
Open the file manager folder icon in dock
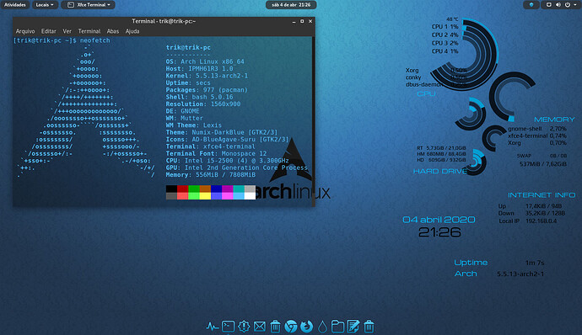pos(337,327)
